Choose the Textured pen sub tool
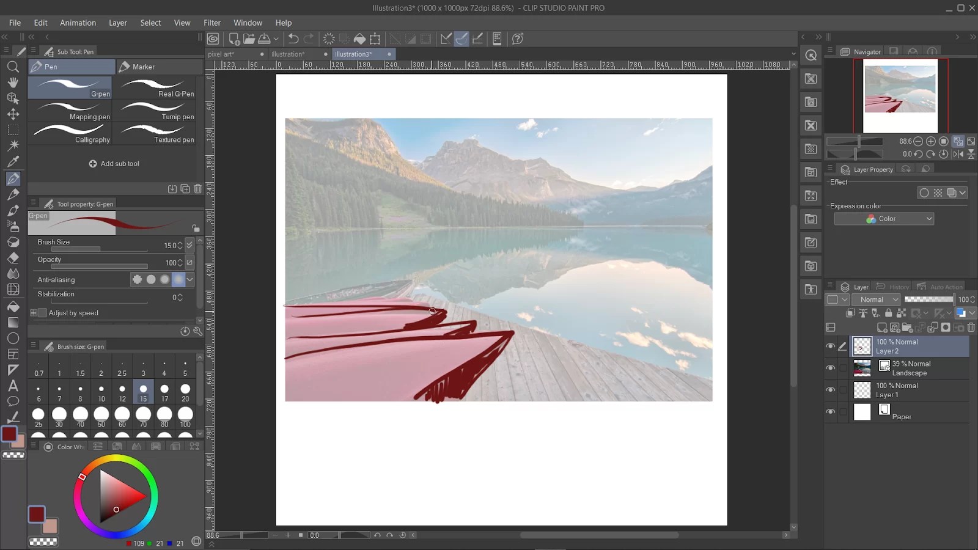 point(157,134)
